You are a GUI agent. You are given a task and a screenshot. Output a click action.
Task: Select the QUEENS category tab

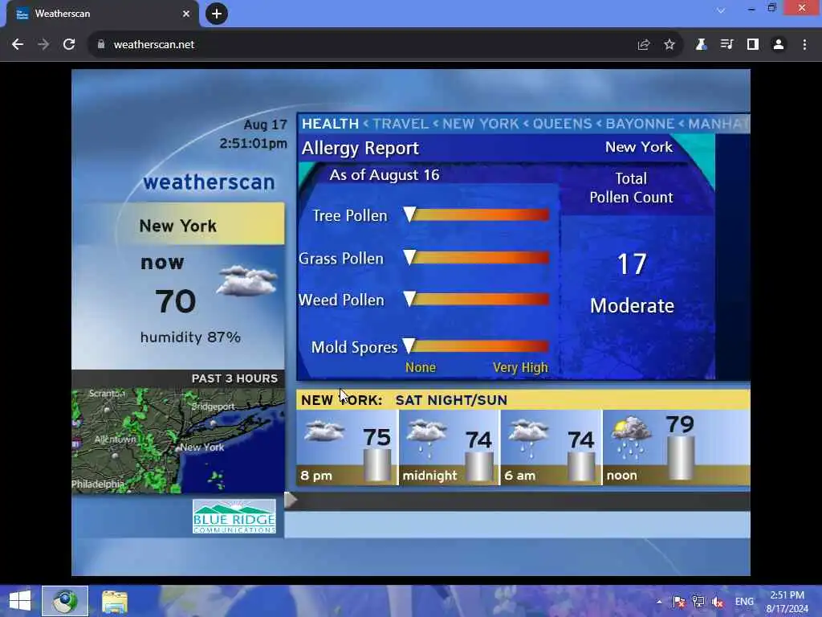pos(562,124)
